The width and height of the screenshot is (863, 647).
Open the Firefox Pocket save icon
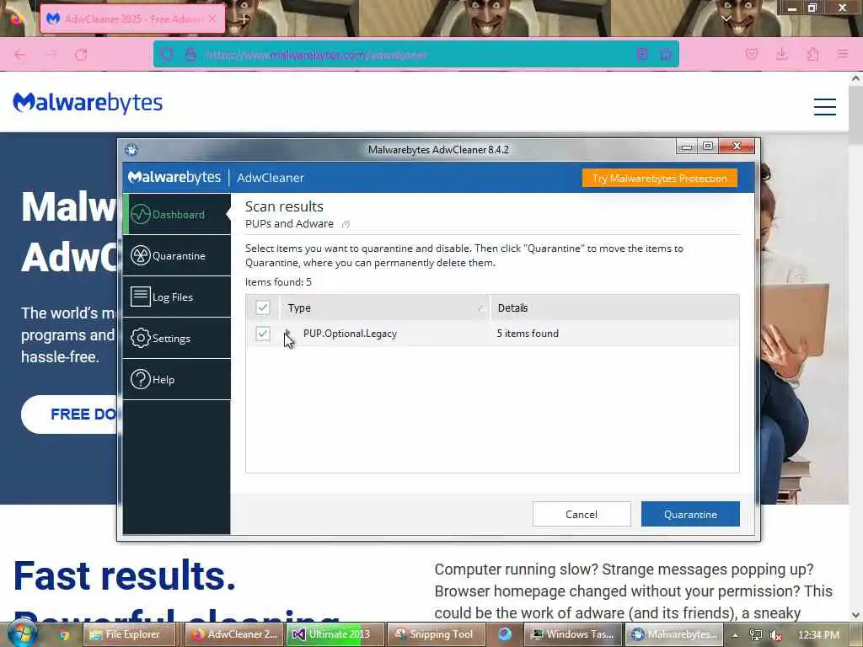(x=751, y=54)
